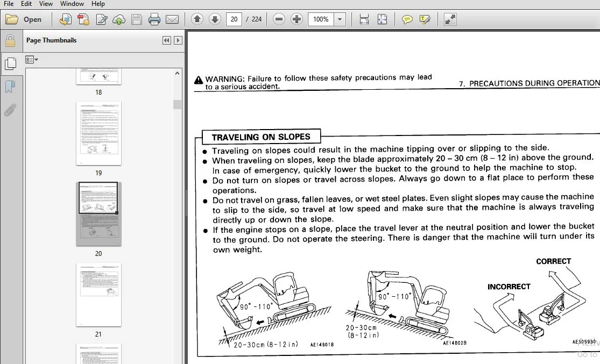
Task: Open the Help menu
Action: coord(98,4)
